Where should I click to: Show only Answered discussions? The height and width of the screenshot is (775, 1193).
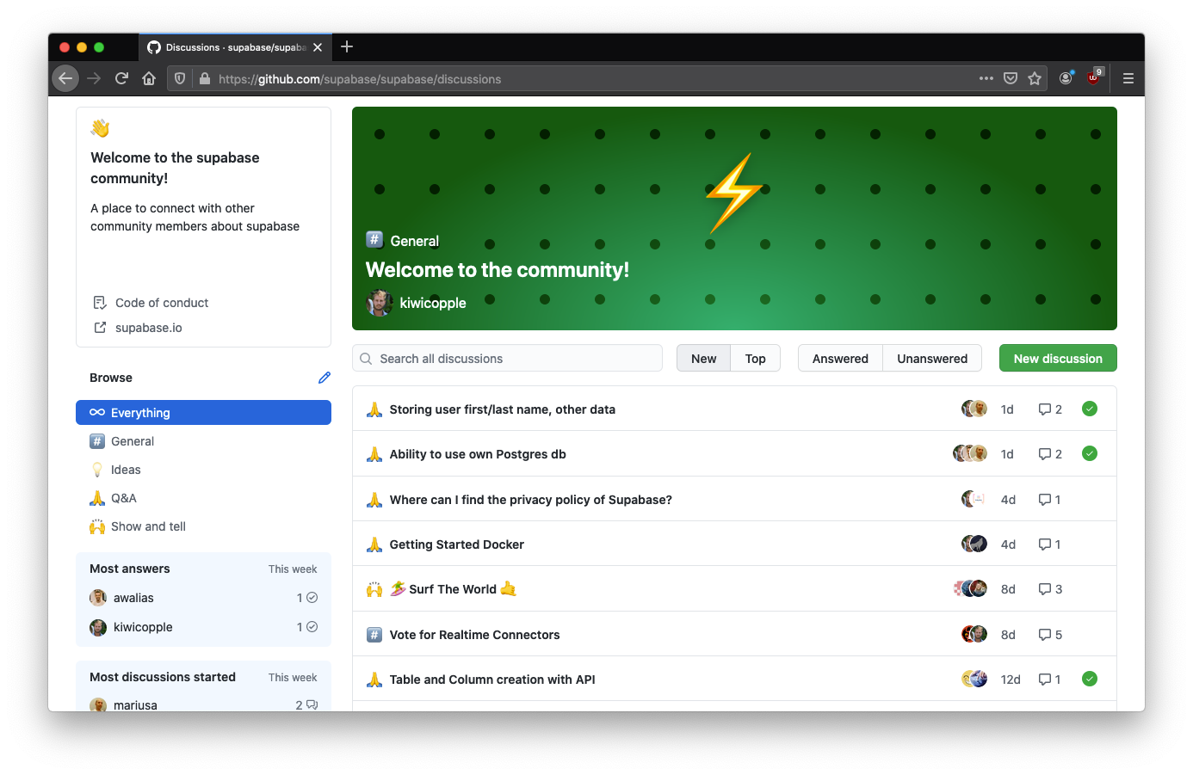click(x=840, y=359)
